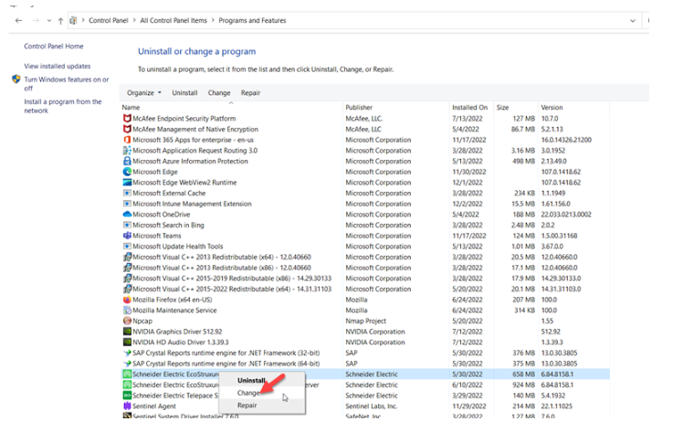The image size is (673, 432).
Task: Go back with the back arrow
Action: [18, 20]
